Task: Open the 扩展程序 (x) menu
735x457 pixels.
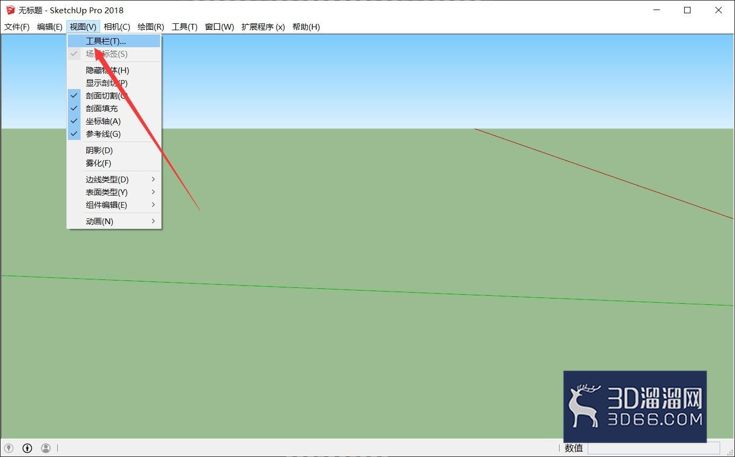Action: coord(263,27)
